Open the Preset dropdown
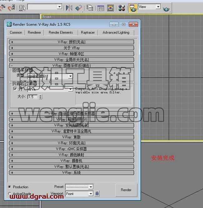Screen dimensions: 203x208 click(79, 187)
